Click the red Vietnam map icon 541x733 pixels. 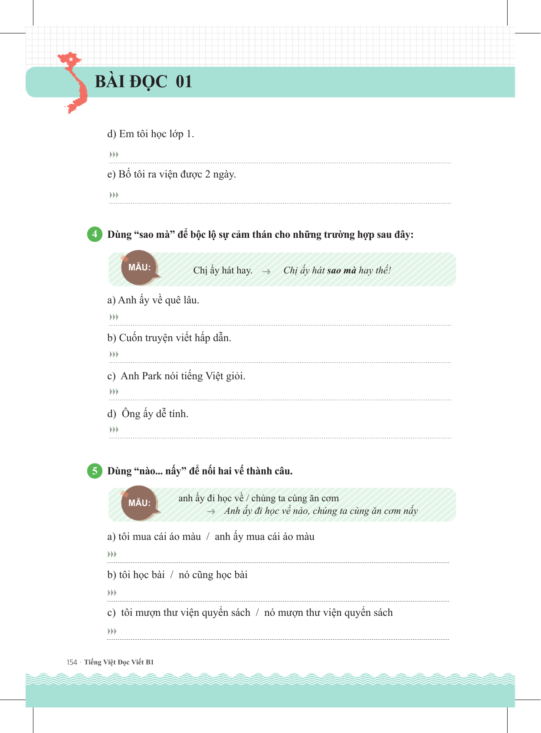pyautogui.click(x=75, y=82)
